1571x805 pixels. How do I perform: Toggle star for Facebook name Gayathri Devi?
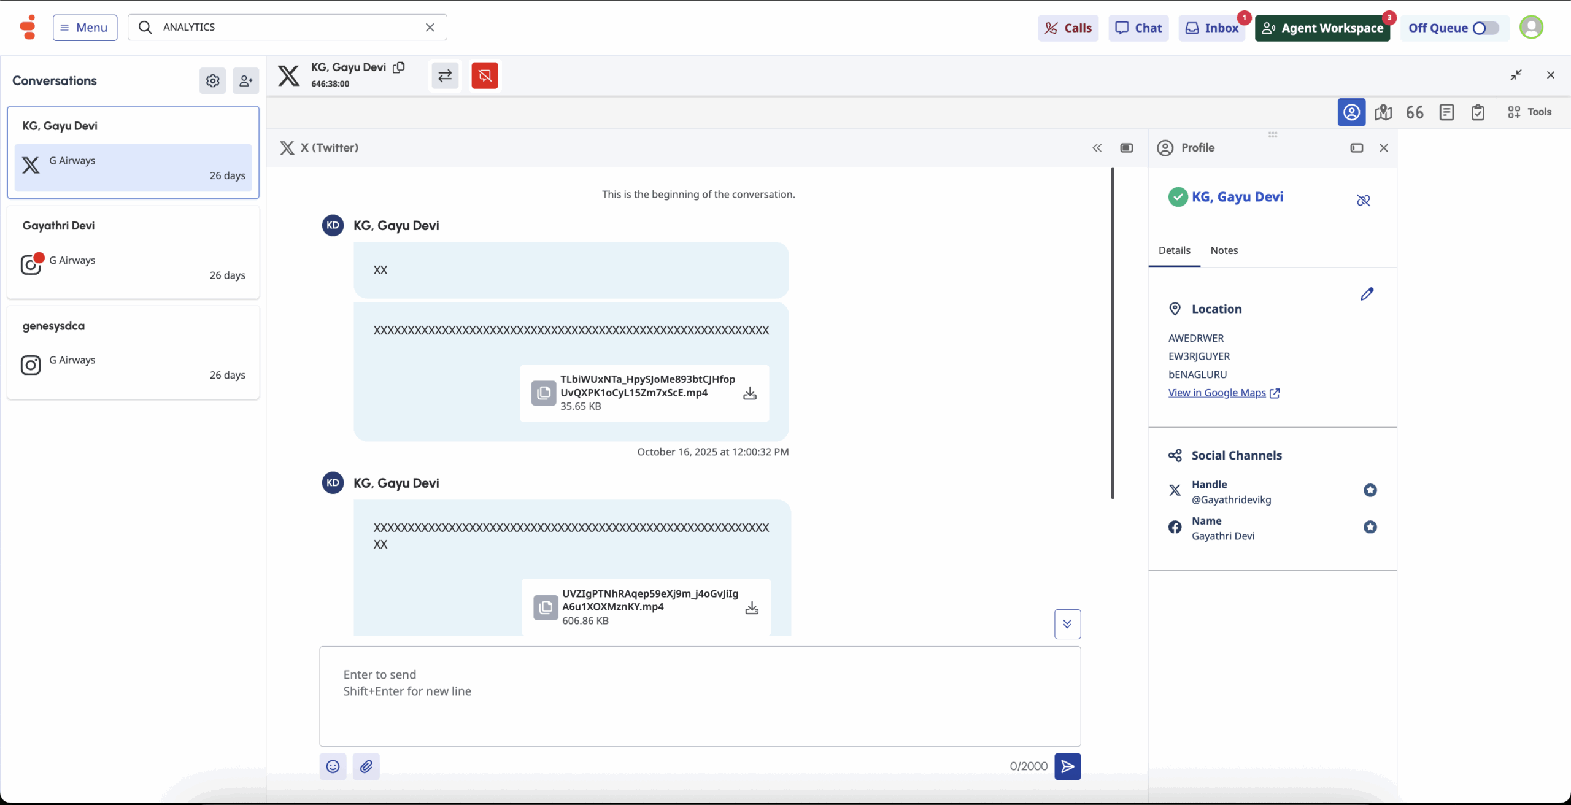[x=1370, y=527]
